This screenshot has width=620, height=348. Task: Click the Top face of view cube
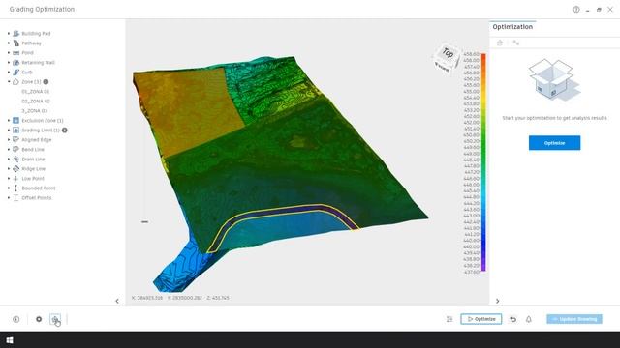coord(448,52)
